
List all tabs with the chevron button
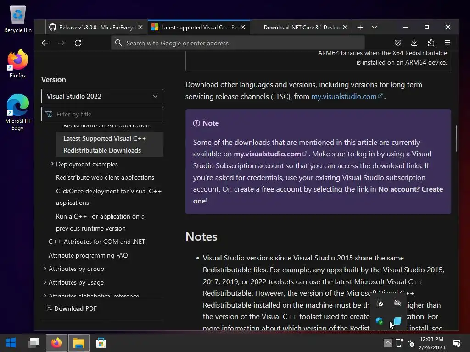[x=375, y=27]
